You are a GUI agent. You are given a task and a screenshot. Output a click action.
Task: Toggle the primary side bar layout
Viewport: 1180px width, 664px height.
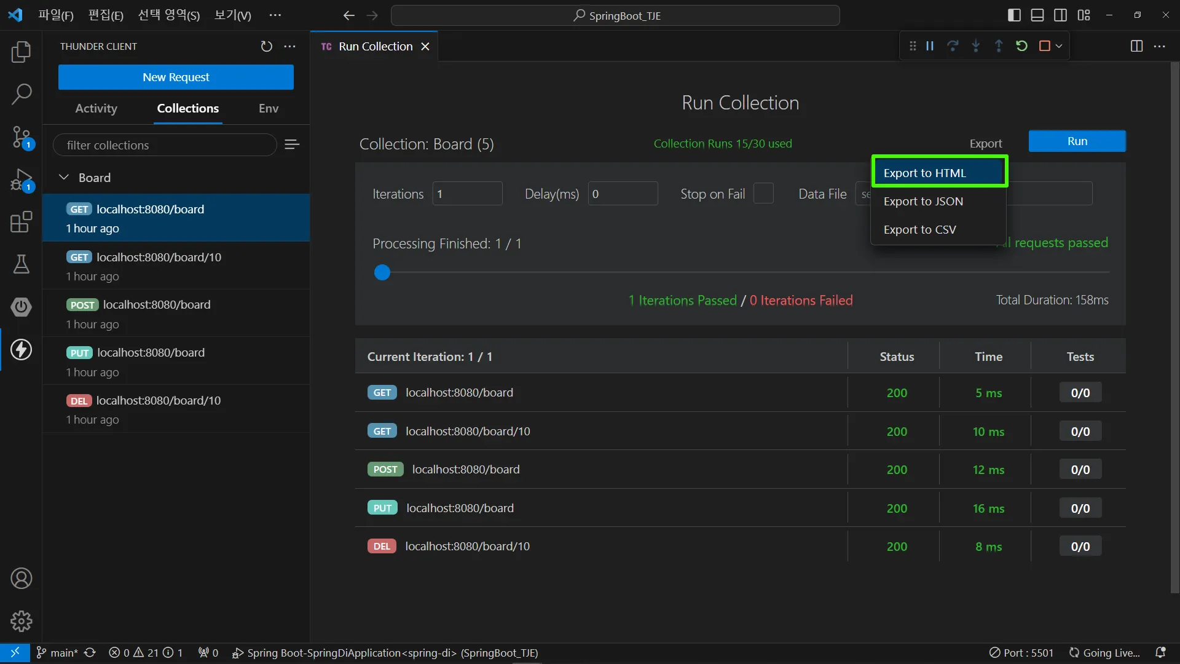(x=1015, y=15)
